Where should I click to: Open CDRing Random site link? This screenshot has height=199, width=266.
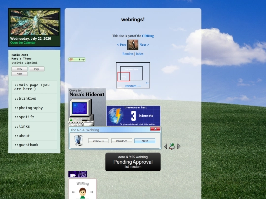point(128,54)
